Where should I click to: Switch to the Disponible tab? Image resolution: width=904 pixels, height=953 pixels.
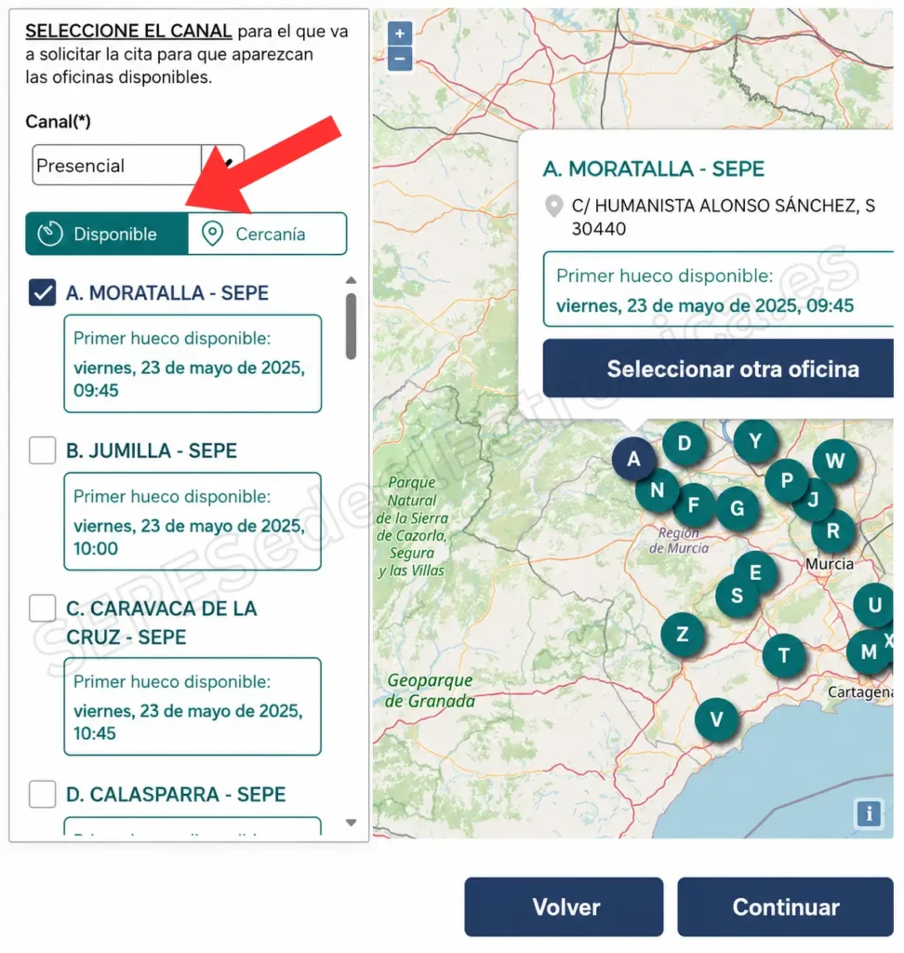[107, 234]
